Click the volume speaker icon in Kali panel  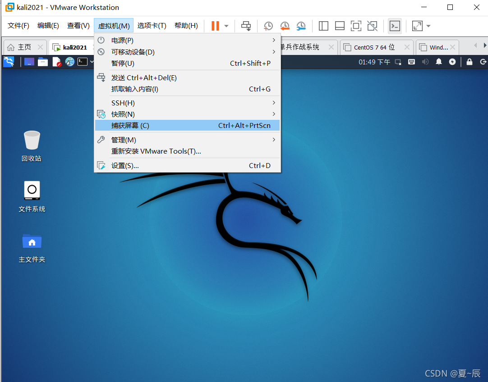point(425,62)
